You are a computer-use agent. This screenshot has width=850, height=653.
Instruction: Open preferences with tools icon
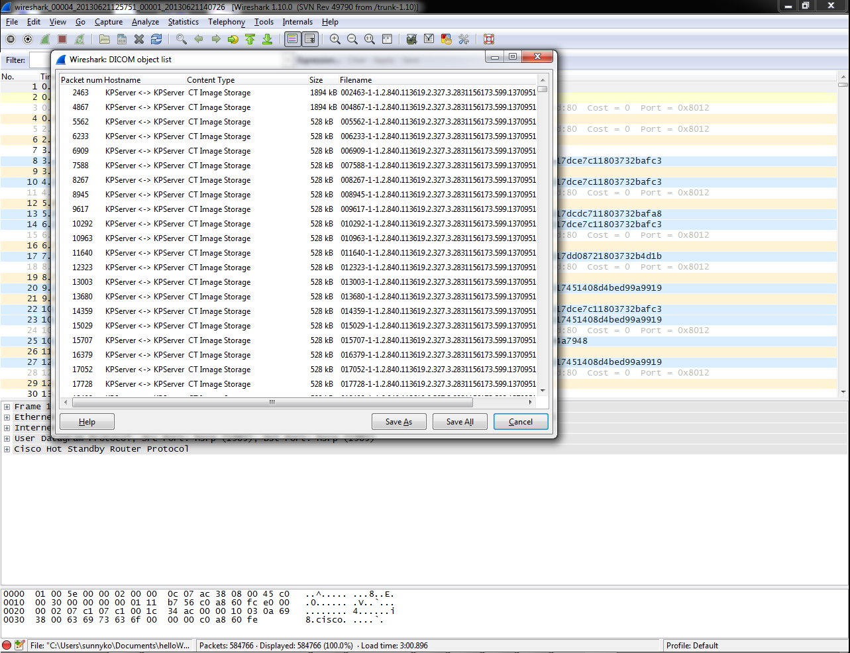[x=464, y=40]
